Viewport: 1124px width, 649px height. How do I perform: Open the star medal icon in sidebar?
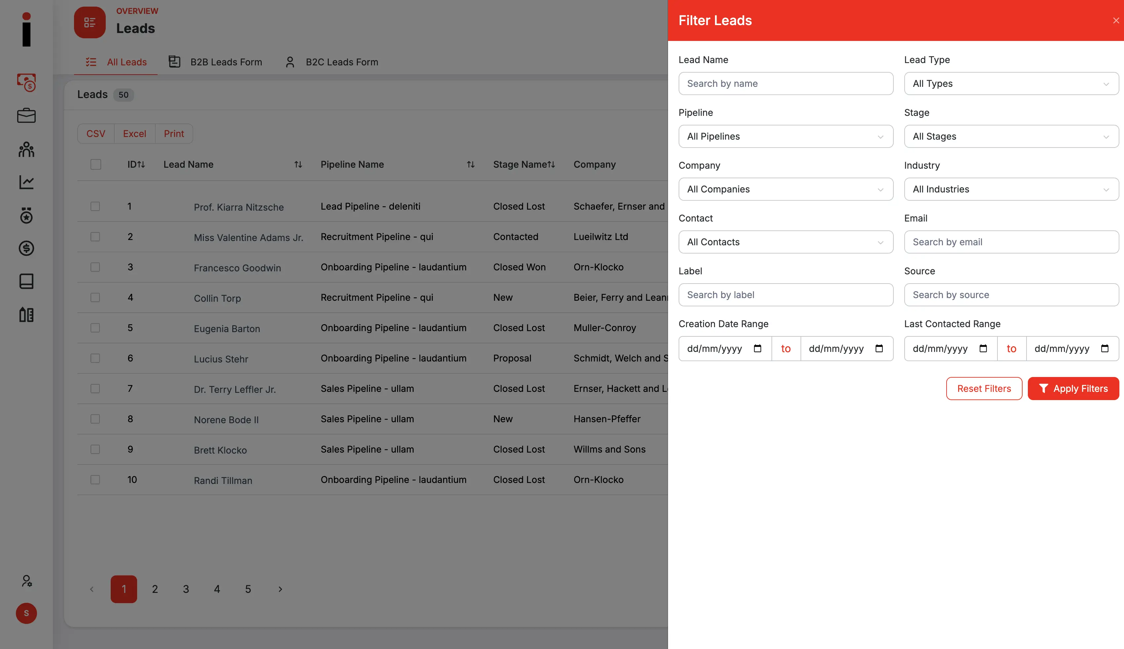pos(26,215)
